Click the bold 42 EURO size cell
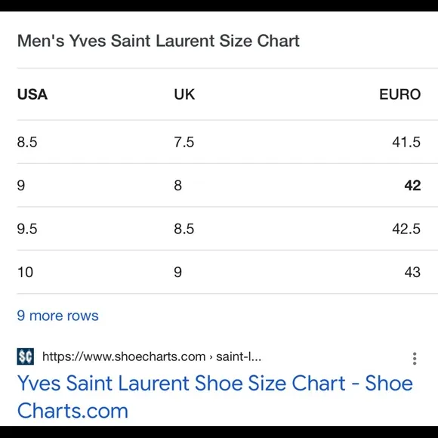438x438 pixels. click(x=412, y=186)
